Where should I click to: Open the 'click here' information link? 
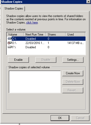32,22
